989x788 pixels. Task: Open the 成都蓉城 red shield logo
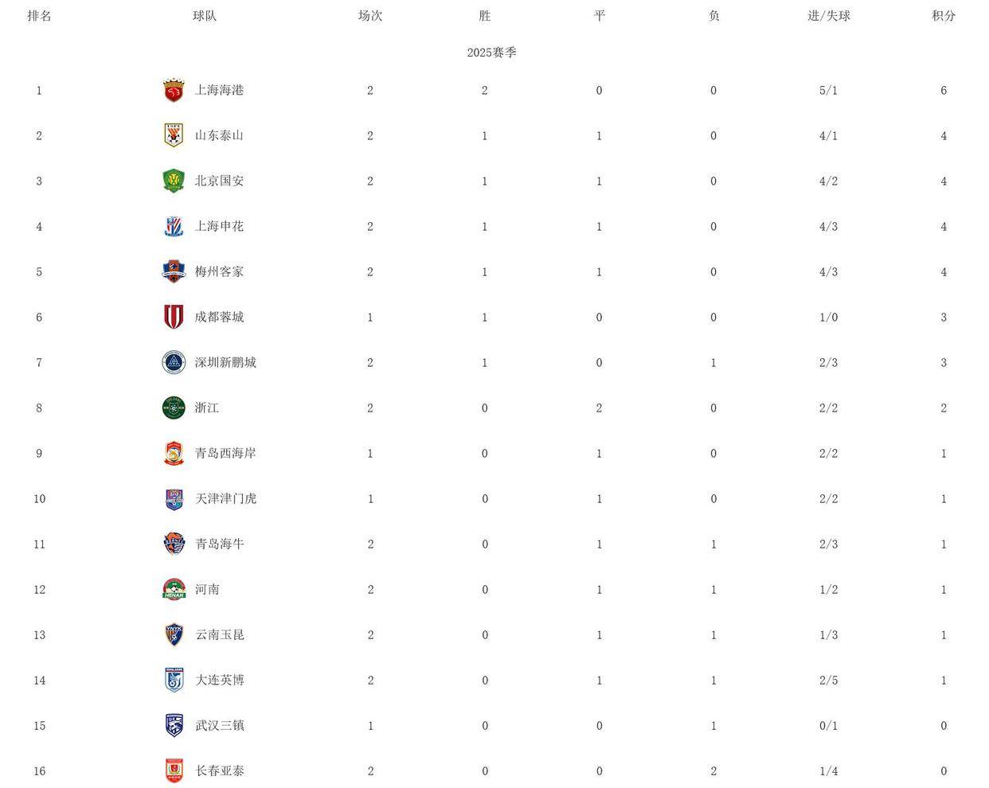pyautogui.click(x=174, y=317)
